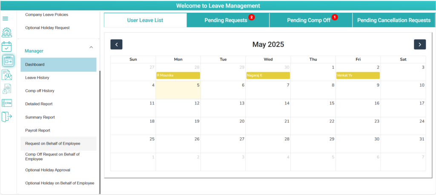
Task: Go to previous month in calendar
Action: pyautogui.click(x=116, y=44)
